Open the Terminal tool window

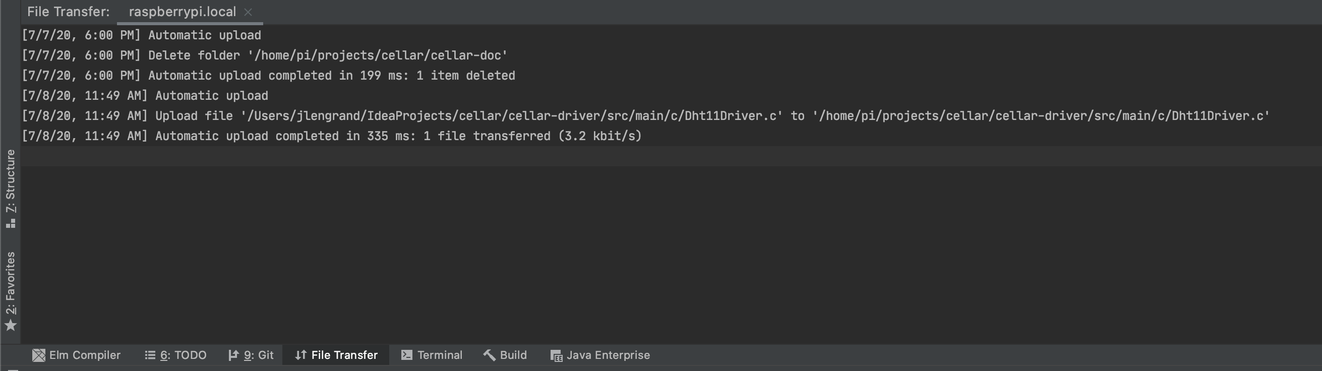pyautogui.click(x=432, y=355)
